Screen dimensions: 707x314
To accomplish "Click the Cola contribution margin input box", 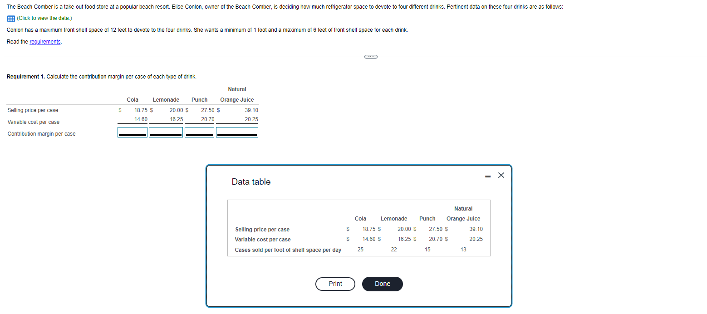I will [133, 132].
